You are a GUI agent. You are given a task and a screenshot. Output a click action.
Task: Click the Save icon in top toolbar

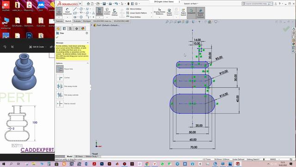104,4
